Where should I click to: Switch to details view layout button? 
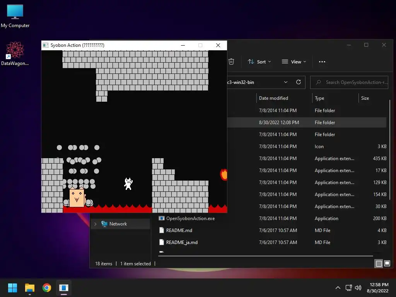point(379,263)
